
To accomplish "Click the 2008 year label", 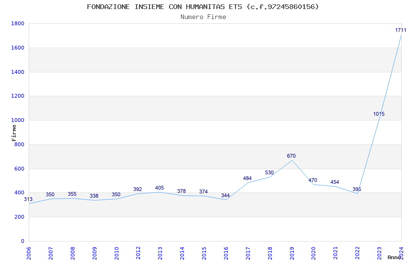I will point(73,253).
